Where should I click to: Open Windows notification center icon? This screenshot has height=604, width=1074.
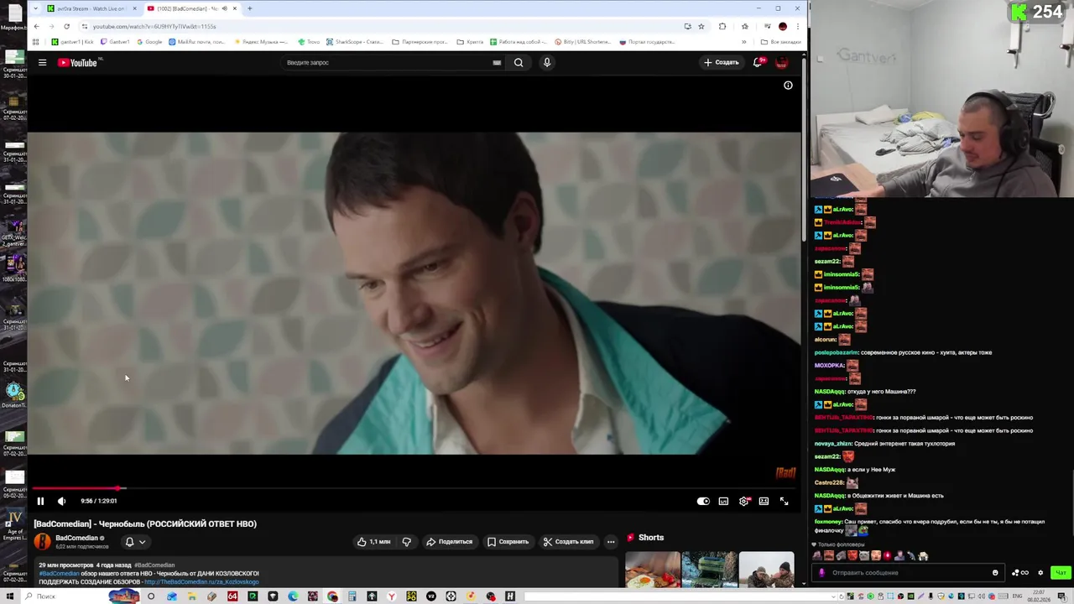(x=1062, y=596)
